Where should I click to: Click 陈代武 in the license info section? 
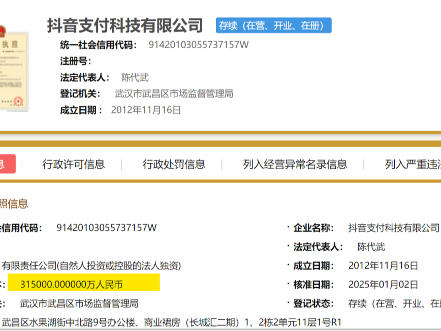[371, 247]
